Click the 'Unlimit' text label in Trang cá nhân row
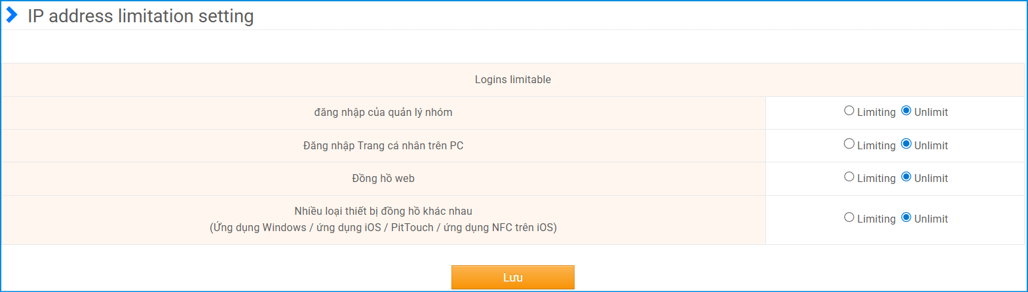This screenshot has width=1028, height=292. click(x=931, y=145)
